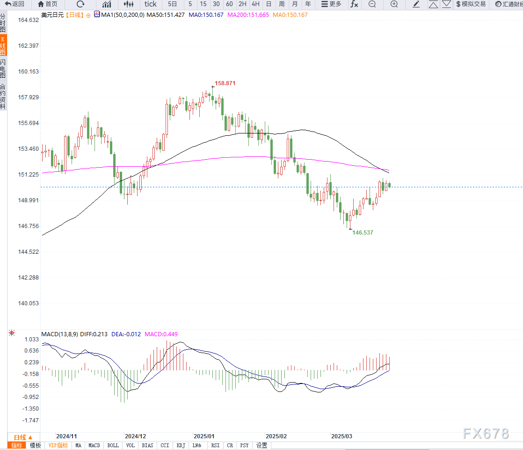
Task: Choose the MACD indicator
Action: (94, 445)
